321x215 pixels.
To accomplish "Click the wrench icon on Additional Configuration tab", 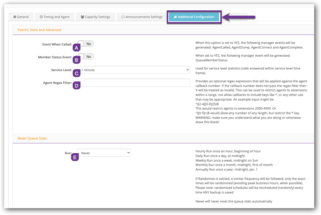I will pyautogui.click(x=176, y=17).
